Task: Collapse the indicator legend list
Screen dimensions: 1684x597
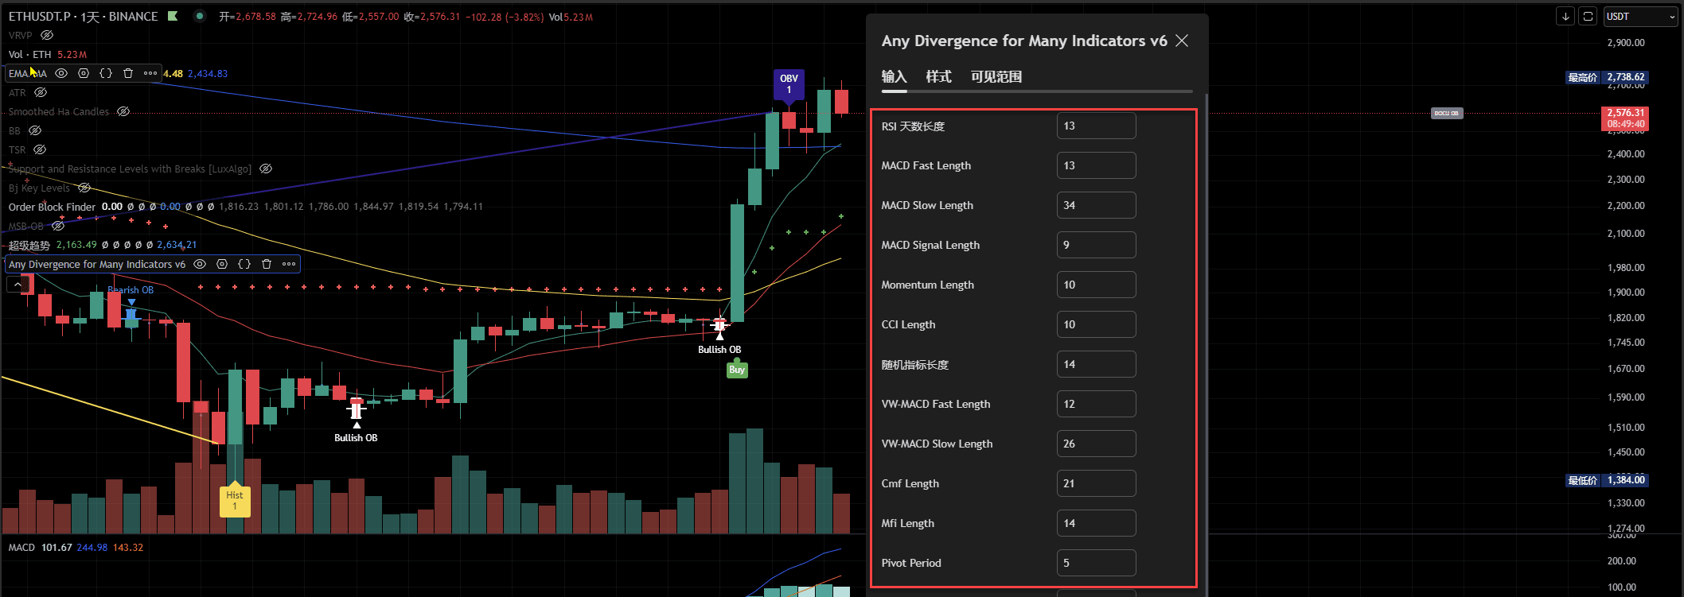Action: tap(18, 284)
